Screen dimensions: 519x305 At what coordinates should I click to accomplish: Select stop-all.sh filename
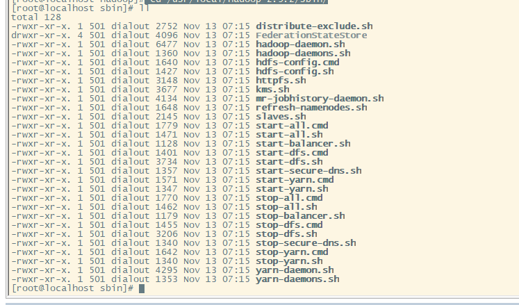click(x=286, y=206)
